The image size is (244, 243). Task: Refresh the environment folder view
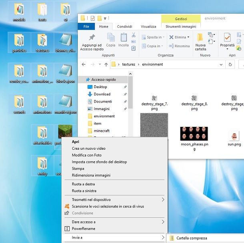pyautogui.click(x=230, y=64)
